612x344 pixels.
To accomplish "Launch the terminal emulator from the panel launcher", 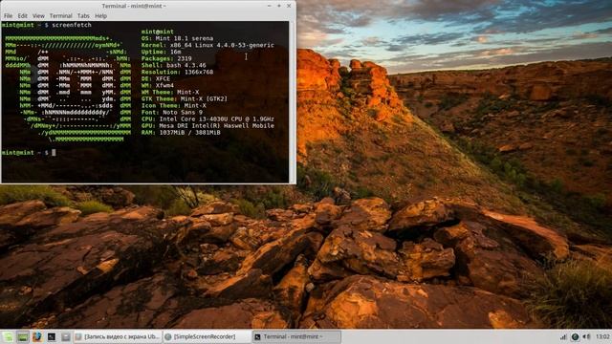I will 52,336.
